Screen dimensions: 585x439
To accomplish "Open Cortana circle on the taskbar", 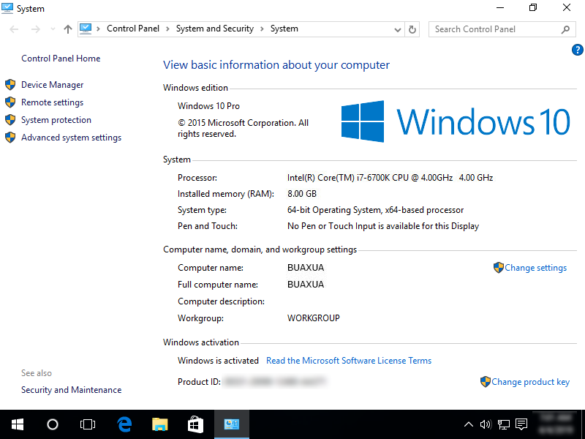I will pos(53,424).
